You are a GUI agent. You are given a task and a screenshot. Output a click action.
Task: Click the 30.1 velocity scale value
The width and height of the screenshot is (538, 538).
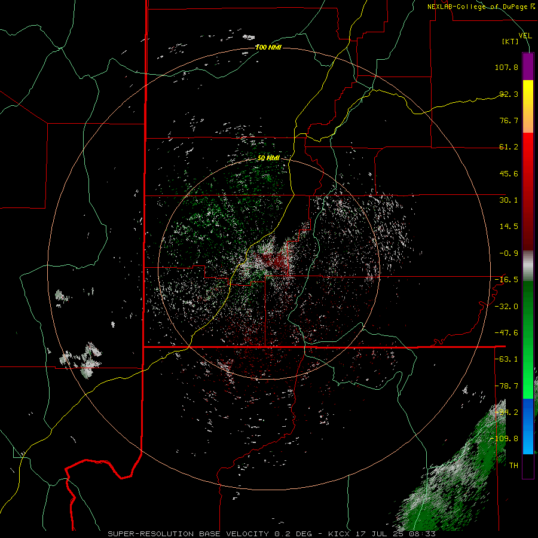click(x=509, y=200)
